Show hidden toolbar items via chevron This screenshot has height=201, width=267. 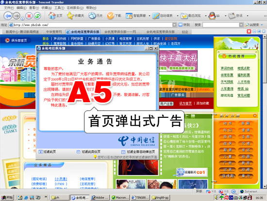point(265,16)
